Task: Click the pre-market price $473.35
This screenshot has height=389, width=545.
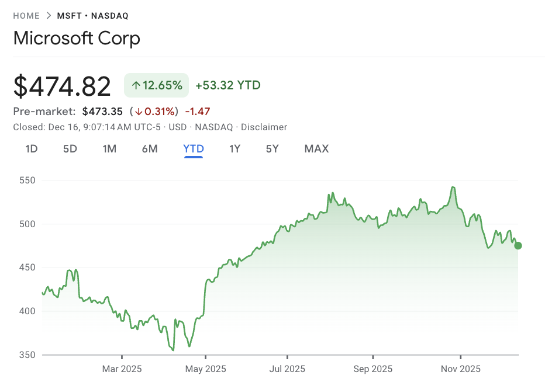Action: pos(102,112)
